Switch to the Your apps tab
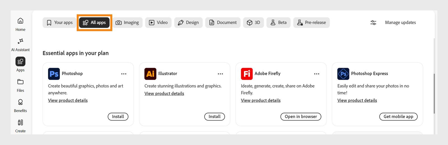The height and width of the screenshot is (145, 448). (59, 23)
